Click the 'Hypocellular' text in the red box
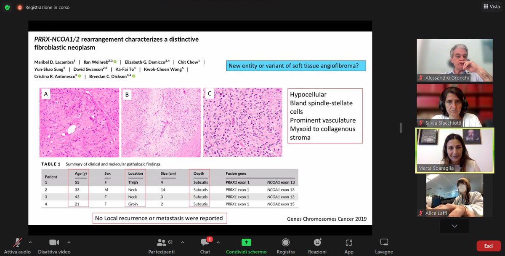This screenshot has height=256, width=505. tap(308, 94)
